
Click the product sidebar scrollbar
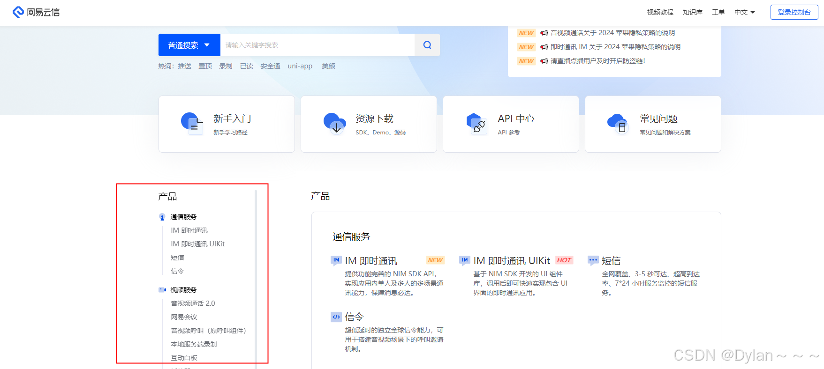click(x=256, y=279)
